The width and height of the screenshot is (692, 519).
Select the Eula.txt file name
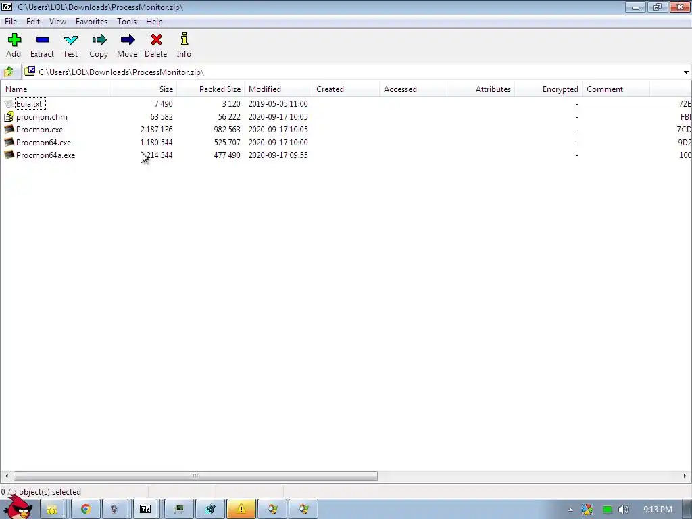tap(29, 104)
